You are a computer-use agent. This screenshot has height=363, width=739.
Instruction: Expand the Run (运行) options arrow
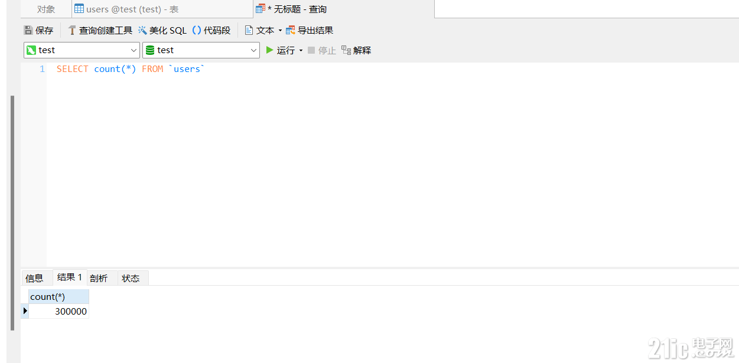(x=301, y=51)
